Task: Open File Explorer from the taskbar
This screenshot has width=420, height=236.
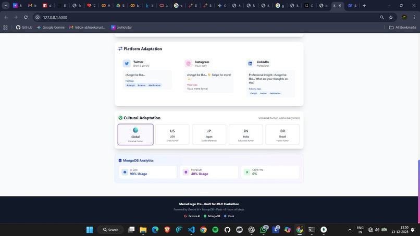Action: [143, 230]
